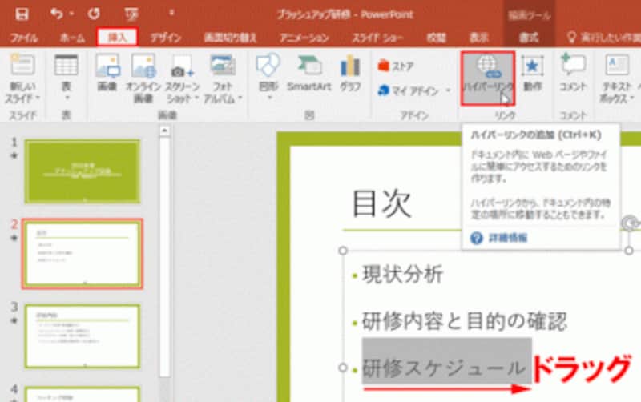
Task: Open the ファイル tab
Action: coord(24,38)
